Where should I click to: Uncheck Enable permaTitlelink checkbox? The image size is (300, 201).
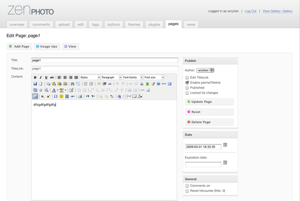coord(187,83)
